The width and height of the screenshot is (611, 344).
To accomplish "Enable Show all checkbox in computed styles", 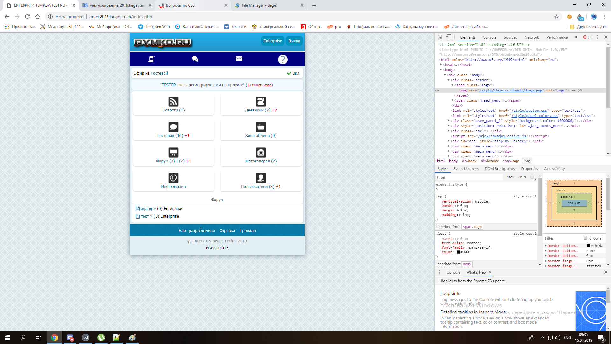I will coord(585,238).
